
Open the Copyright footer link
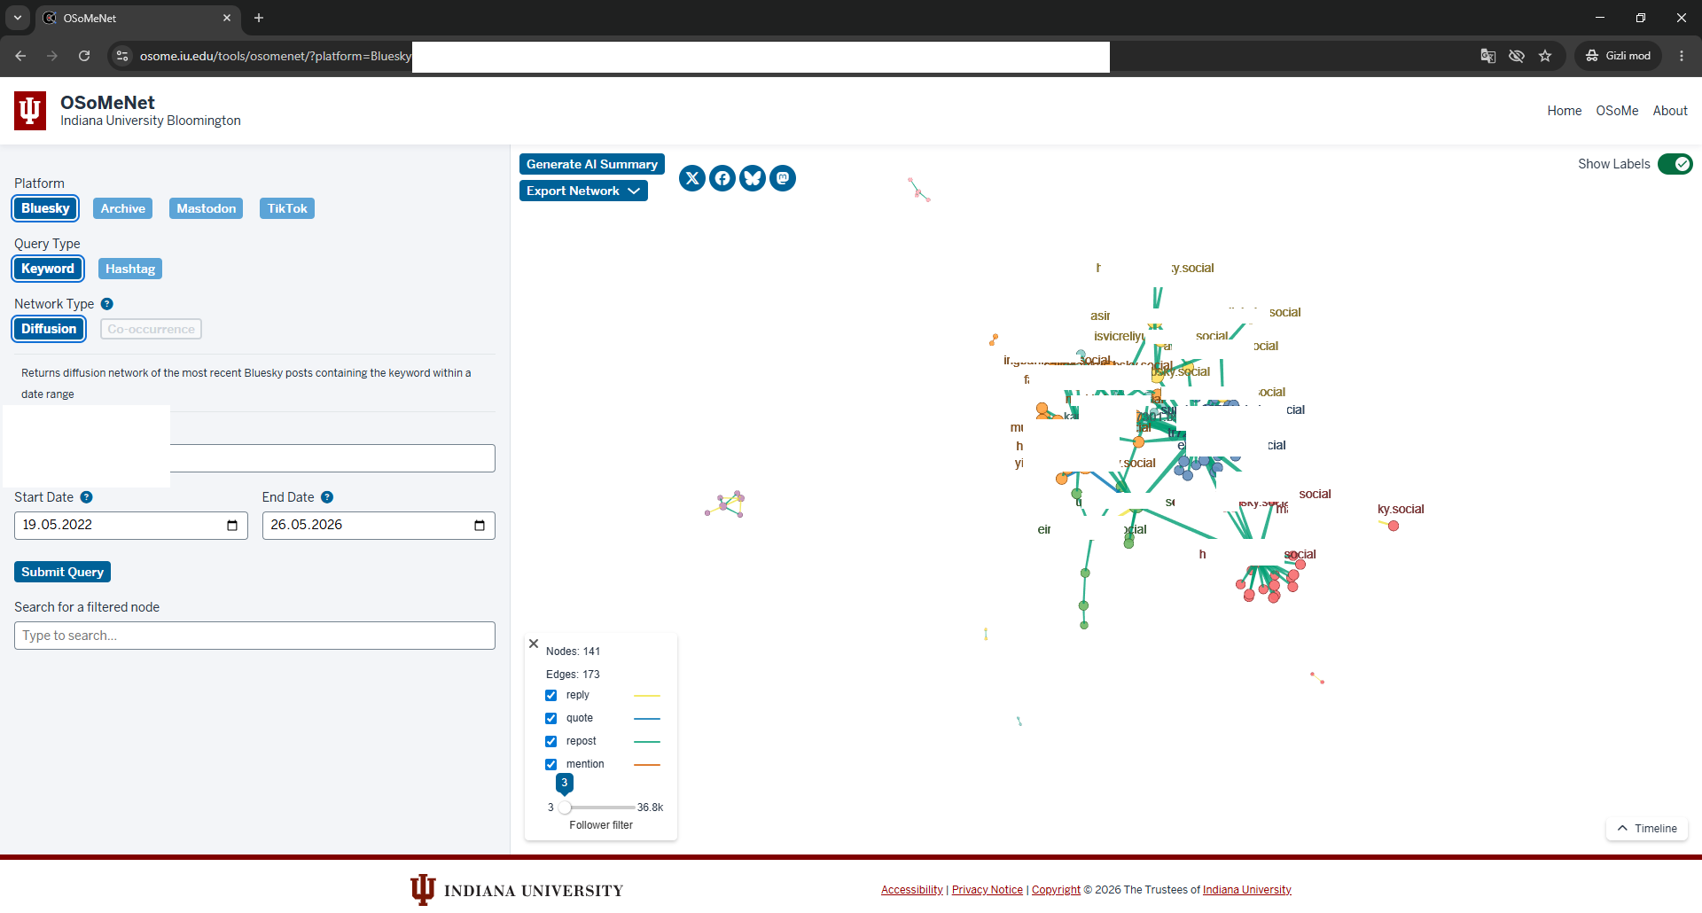pos(1056,890)
